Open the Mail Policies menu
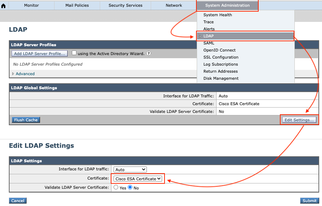Screen dimensions: 322x206 click(x=77, y=5)
